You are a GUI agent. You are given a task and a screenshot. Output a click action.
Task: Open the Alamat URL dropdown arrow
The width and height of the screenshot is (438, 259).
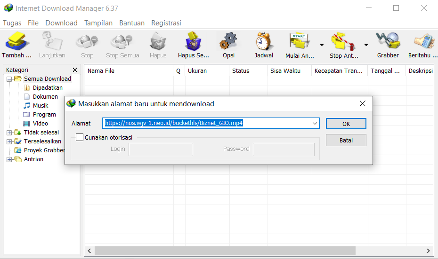315,123
